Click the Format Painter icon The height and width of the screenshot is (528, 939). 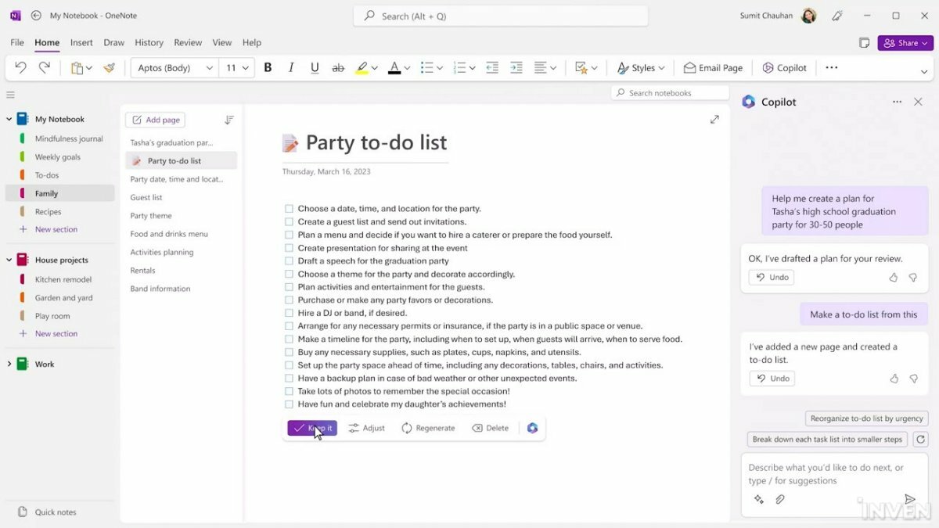(109, 68)
